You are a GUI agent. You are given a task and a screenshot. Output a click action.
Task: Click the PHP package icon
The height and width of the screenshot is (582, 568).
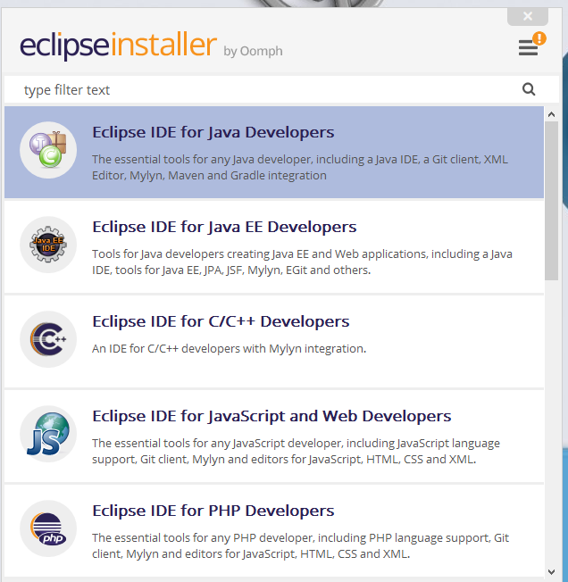[48, 528]
